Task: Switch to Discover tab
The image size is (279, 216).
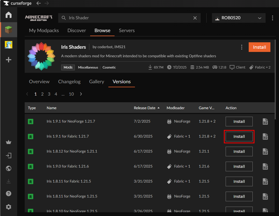Action: 77,31
